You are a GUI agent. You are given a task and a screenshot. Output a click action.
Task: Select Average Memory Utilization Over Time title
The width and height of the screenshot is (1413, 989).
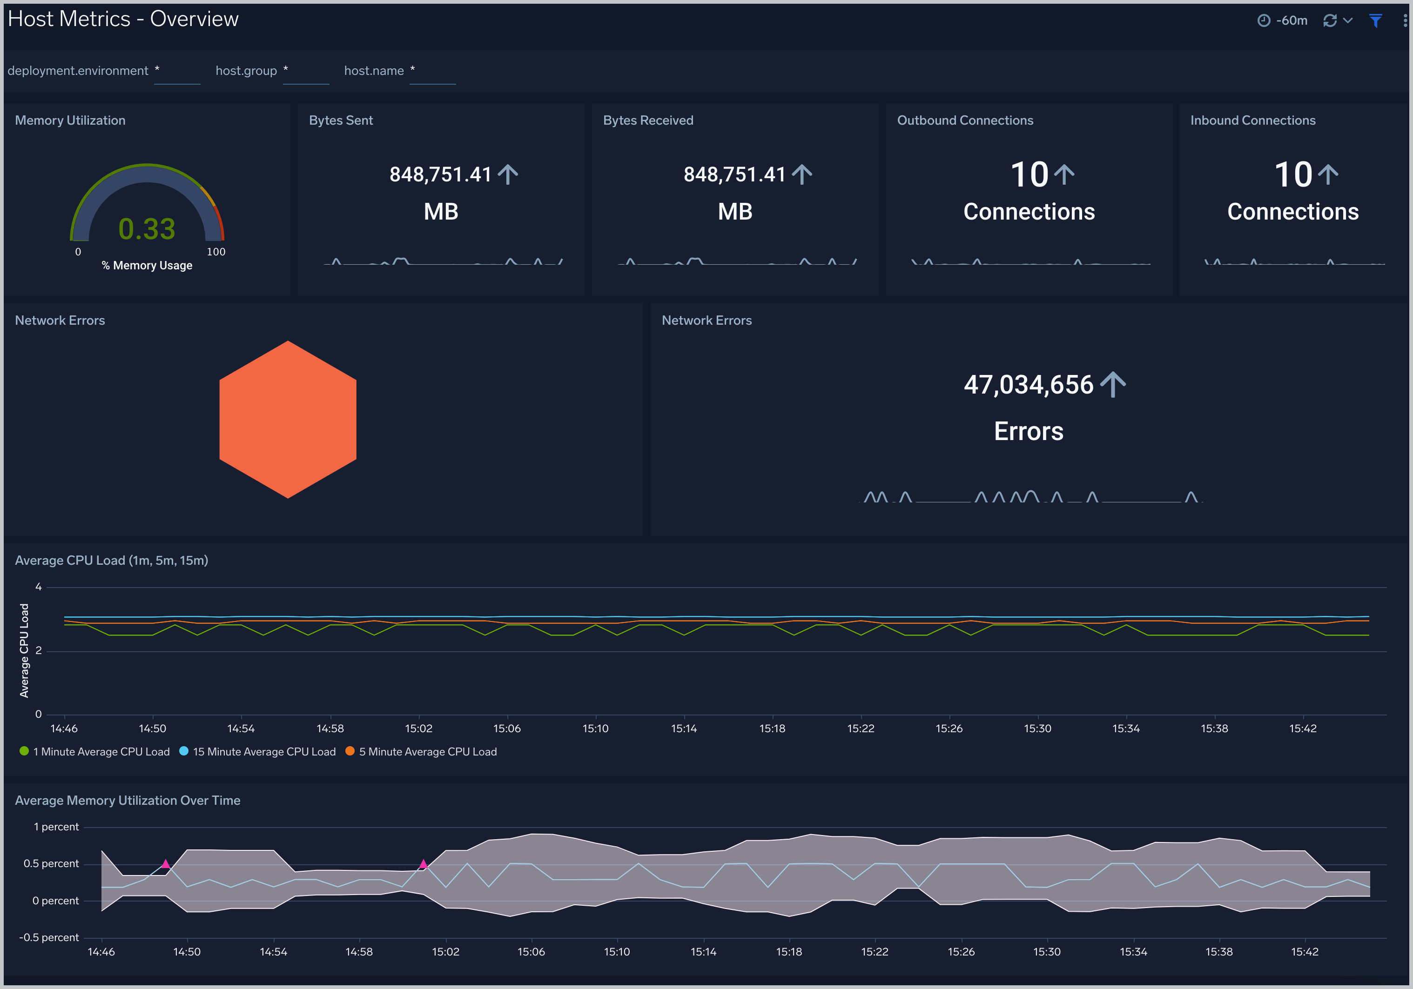coord(128,800)
